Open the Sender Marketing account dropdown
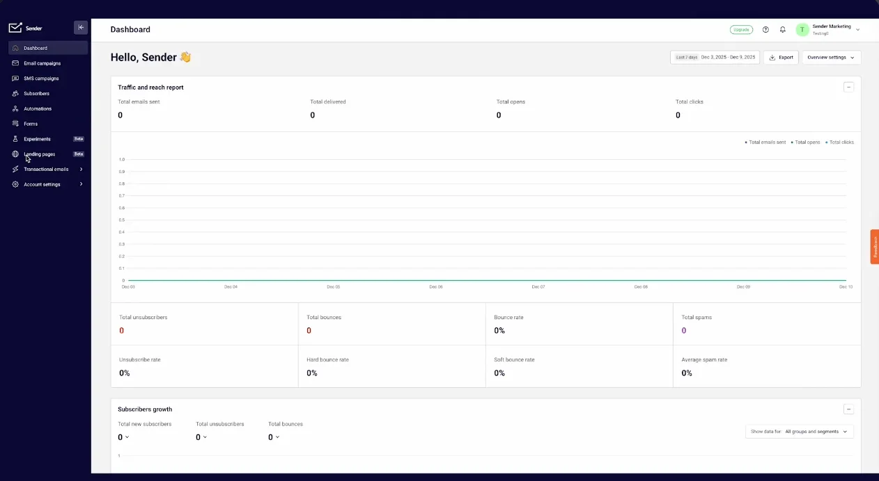Image resolution: width=879 pixels, height=481 pixels. tap(829, 30)
